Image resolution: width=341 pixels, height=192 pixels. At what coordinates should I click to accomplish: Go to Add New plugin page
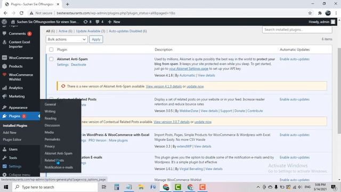pyautogui.click(x=10, y=132)
